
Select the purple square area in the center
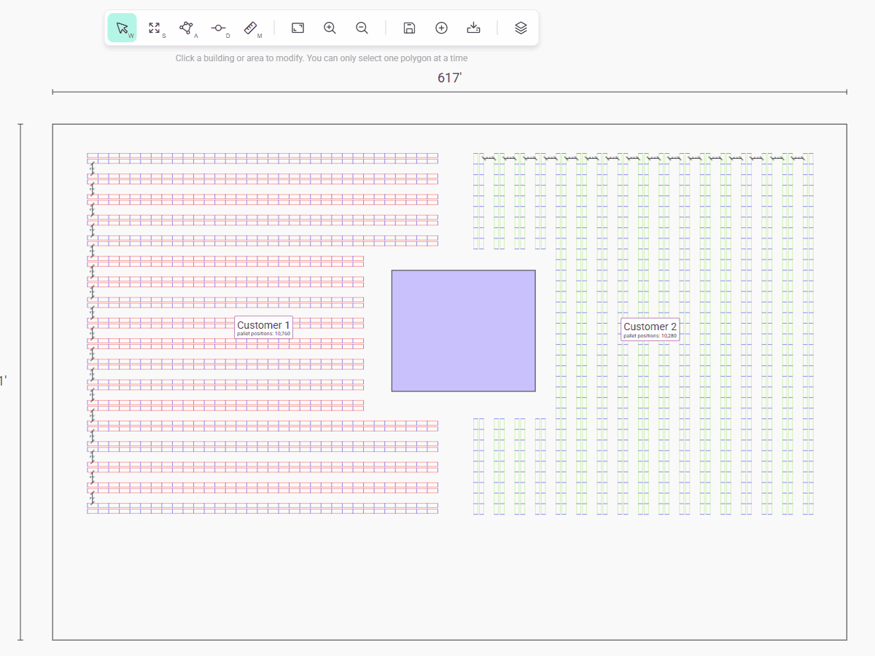(463, 331)
